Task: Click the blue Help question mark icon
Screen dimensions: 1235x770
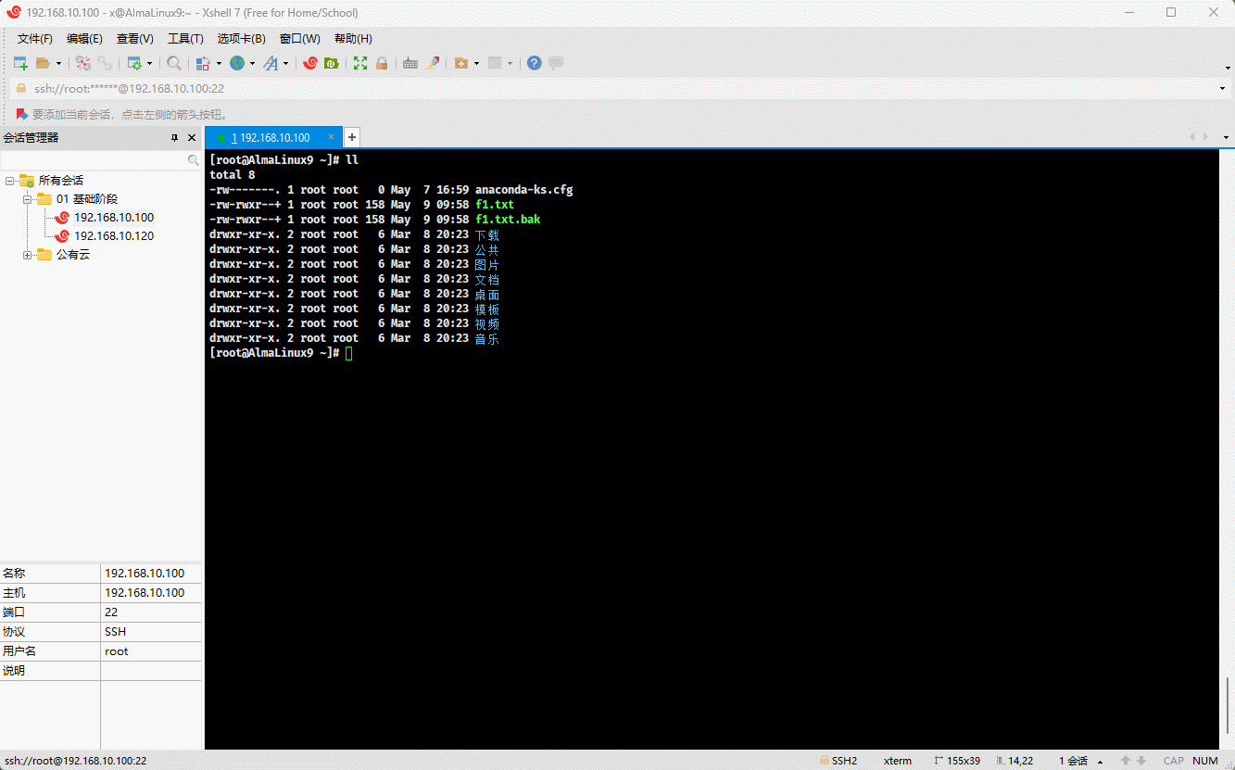Action: click(x=534, y=63)
